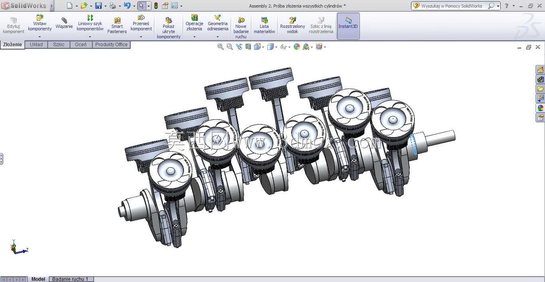The image size is (545, 282).
Task: Switch to Oceń tab
Action: [81, 45]
